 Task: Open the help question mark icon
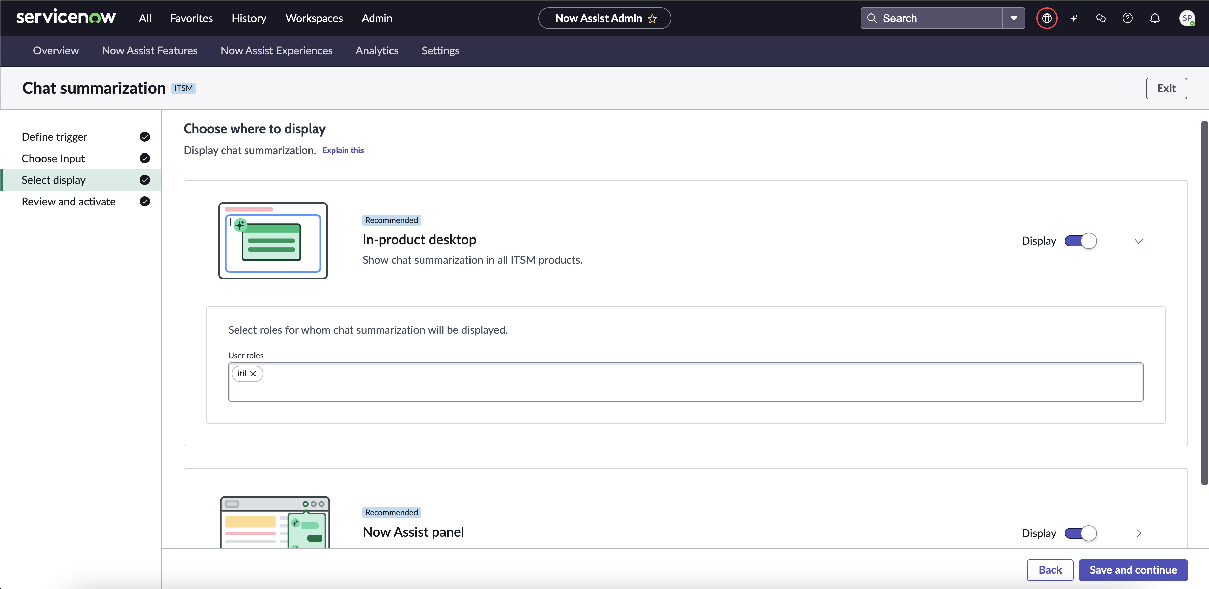[1127, 18]
